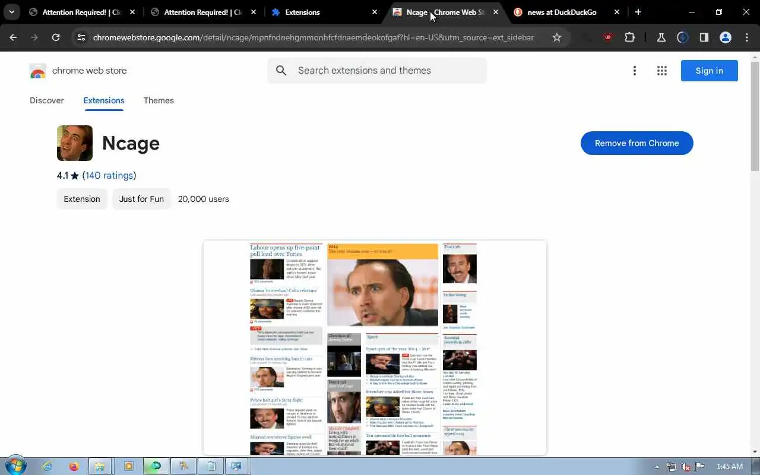Image resolution: width=760 pixels, height=475 pixels.
Task: Toggle the Chrome side panel
Action: pyautogui.click(x=704, y=37)
